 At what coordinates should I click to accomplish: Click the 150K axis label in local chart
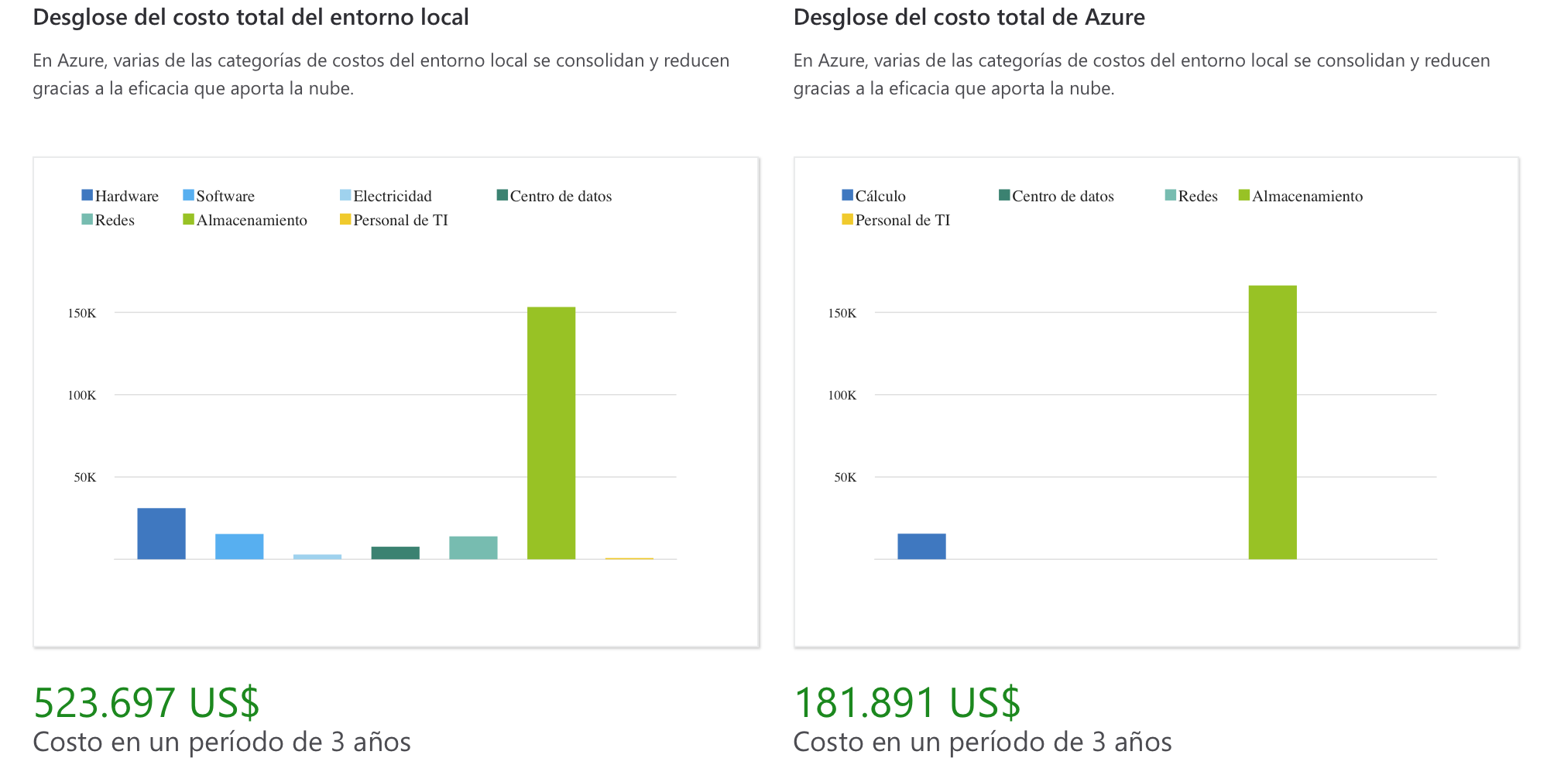coord(82,313)
